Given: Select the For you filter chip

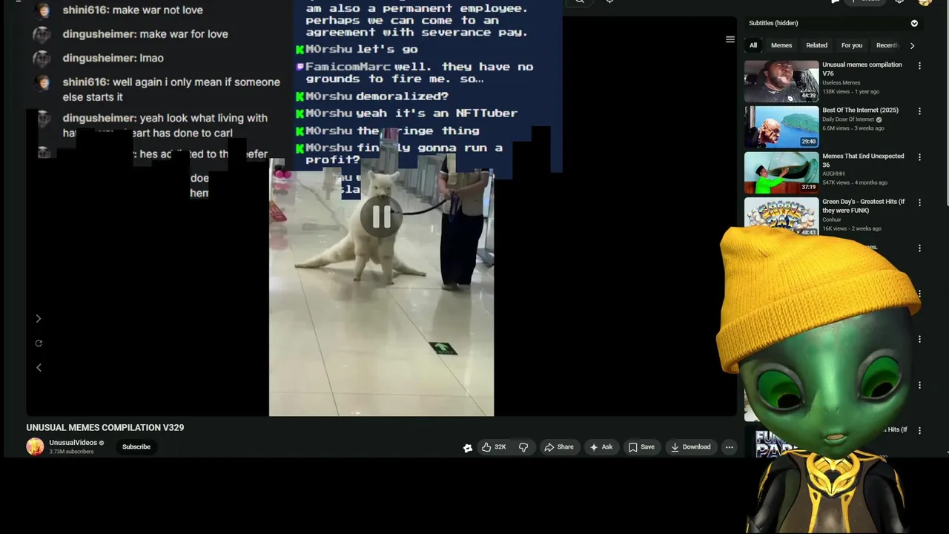Looking at the screenshot, I should [852, 45].
